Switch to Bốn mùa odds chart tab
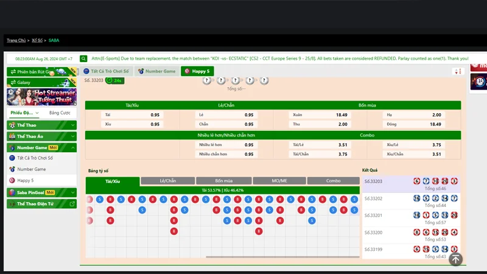Image resolution: width=487 pixels, height=274 pixels. [223, 181]
